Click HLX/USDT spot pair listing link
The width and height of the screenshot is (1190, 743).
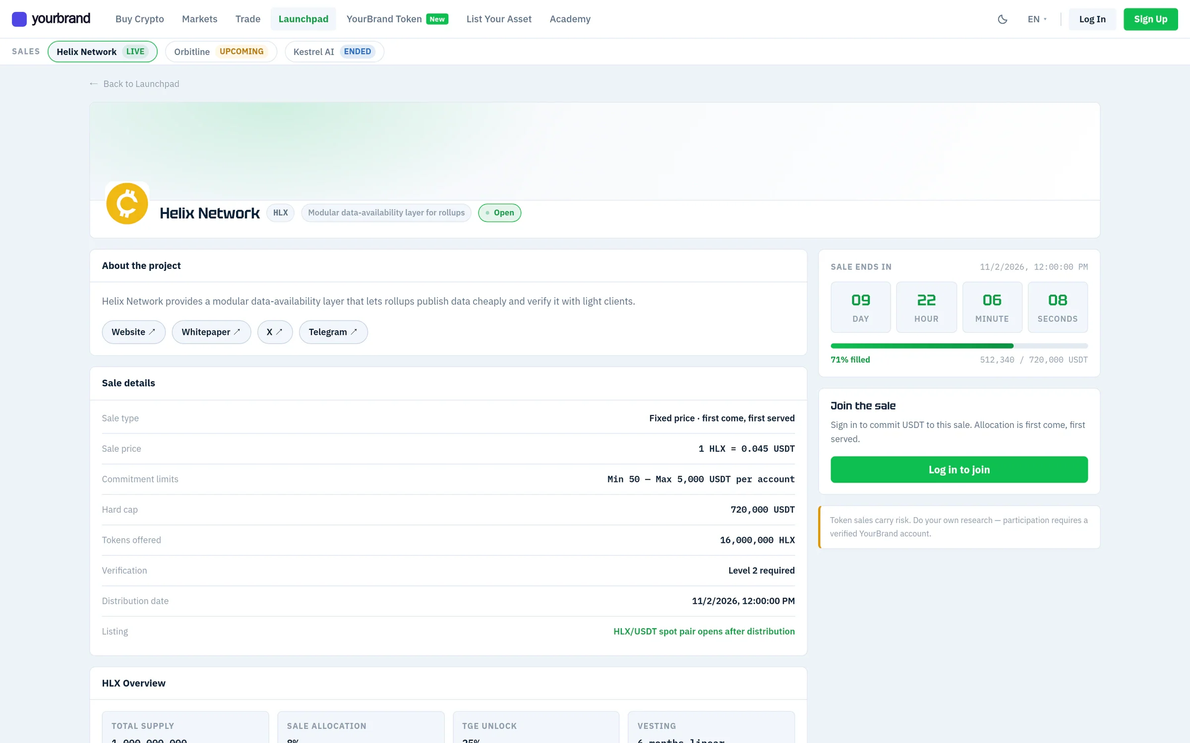[704, 631]
